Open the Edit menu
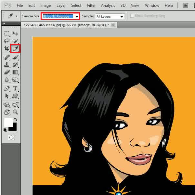This screenshot has width=195, height=195. [x=32, y=6]
